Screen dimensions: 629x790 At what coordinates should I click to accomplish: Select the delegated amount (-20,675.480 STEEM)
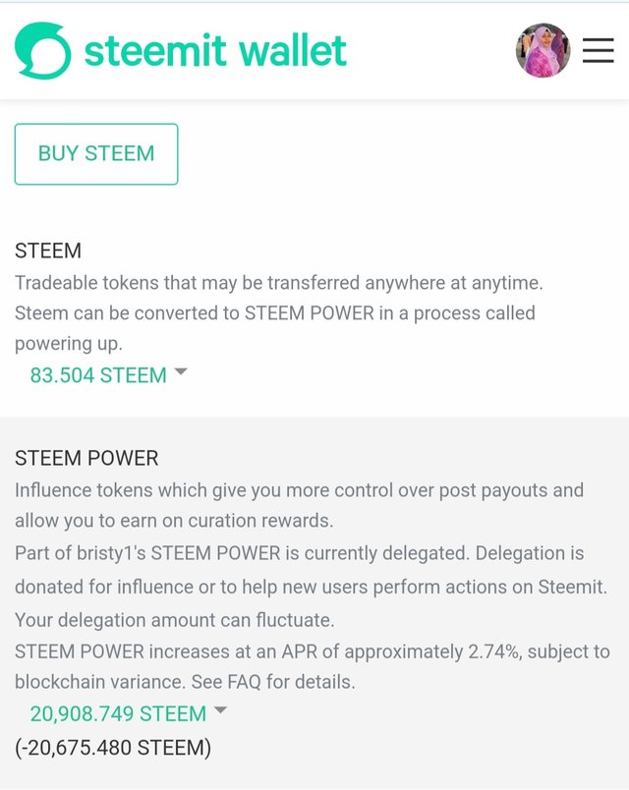click(x=113, y=747)
